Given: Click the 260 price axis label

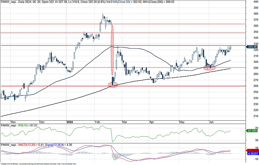Looking at the screenshot, I should point(256,86).
